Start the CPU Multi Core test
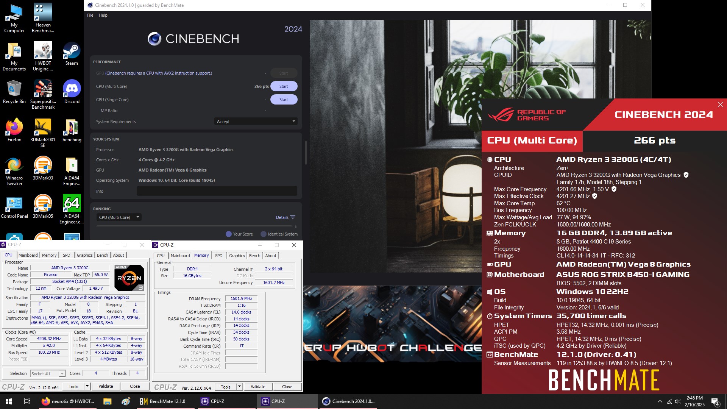This screenshot has width=727, height=409. click(x=284, y=86)
